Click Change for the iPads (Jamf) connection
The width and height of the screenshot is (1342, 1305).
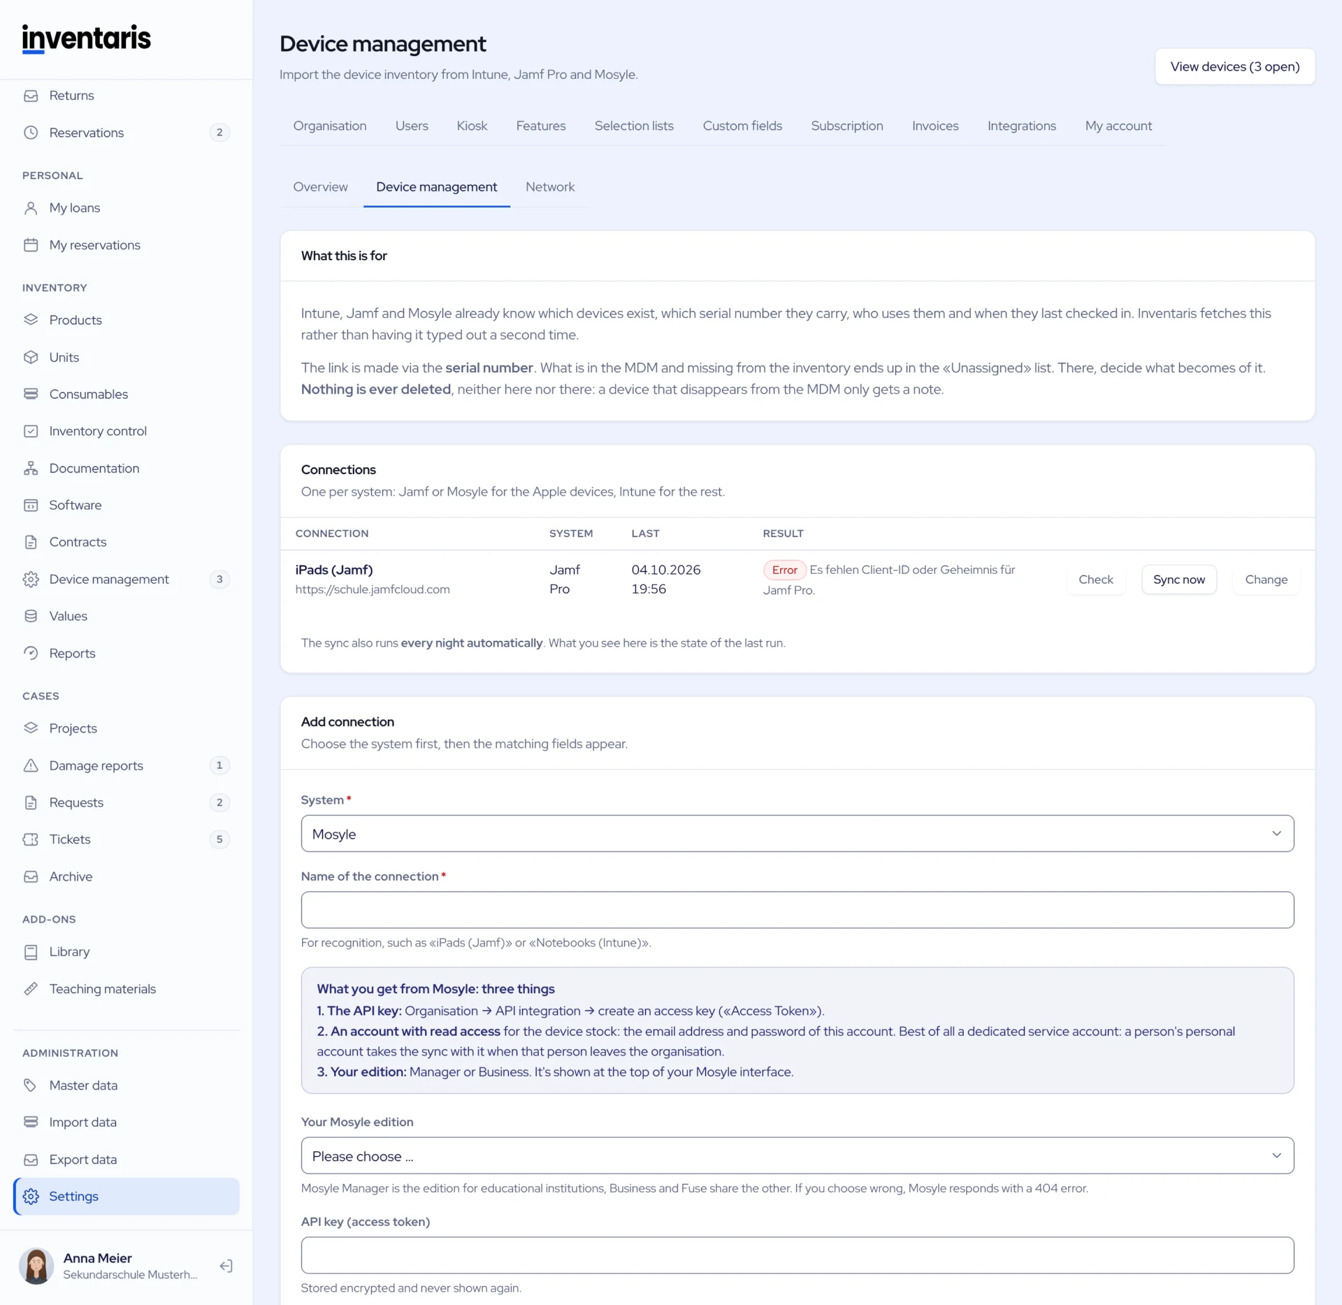(x=1266, y=579)
